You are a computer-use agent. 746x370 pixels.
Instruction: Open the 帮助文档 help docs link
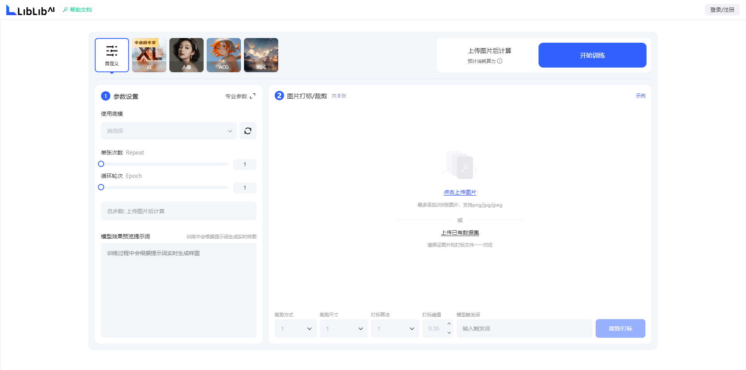(77, 10)
